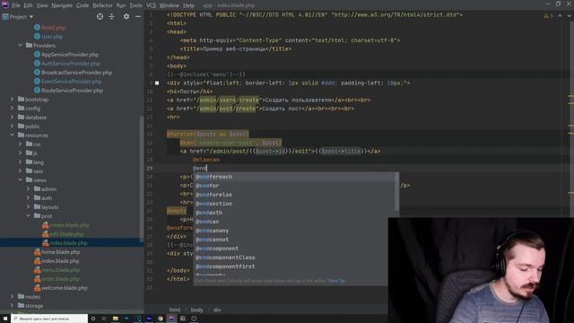The height and width of the screenshot is (323, 574).
Task: Select index.blade.php in post folder
Action: tap(68, 243)
